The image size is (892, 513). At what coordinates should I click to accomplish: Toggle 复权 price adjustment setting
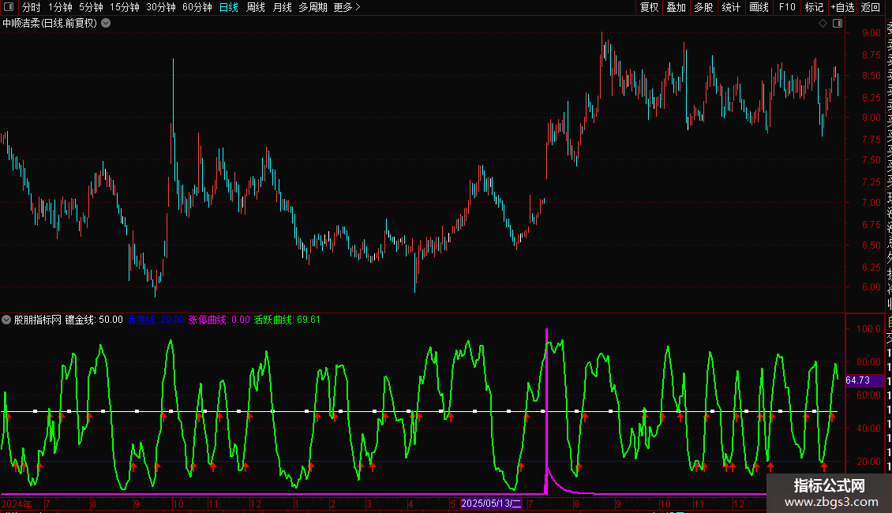649,7
